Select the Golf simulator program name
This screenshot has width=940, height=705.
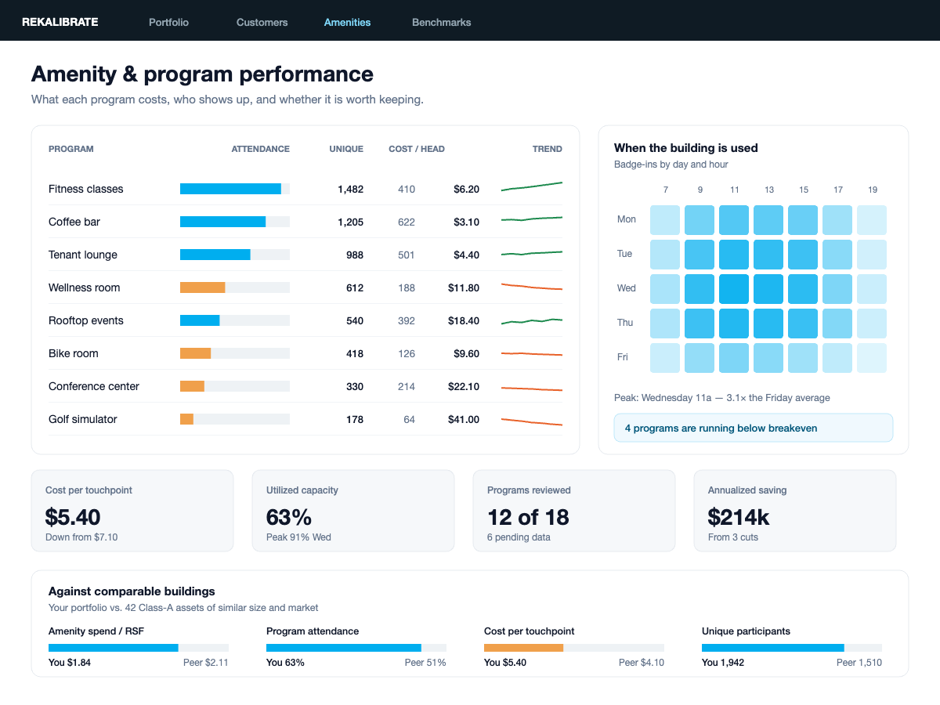point(82,419)
